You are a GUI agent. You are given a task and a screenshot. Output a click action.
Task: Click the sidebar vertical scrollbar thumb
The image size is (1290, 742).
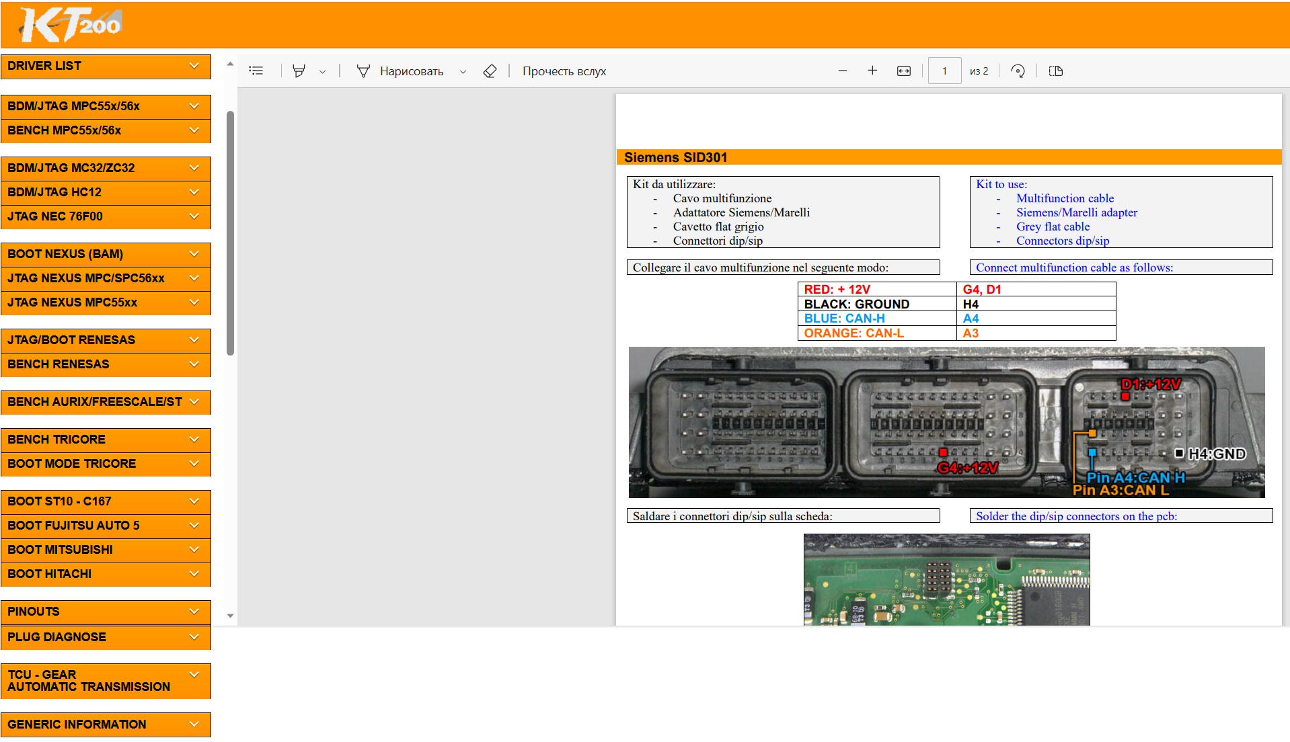[230, 232]
